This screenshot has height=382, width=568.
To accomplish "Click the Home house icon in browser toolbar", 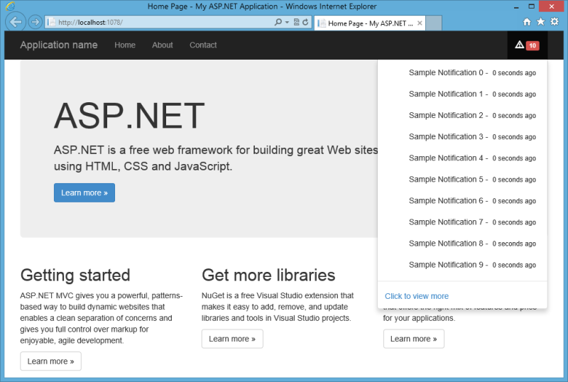I will pyautogui.click(x=527, y=22).
